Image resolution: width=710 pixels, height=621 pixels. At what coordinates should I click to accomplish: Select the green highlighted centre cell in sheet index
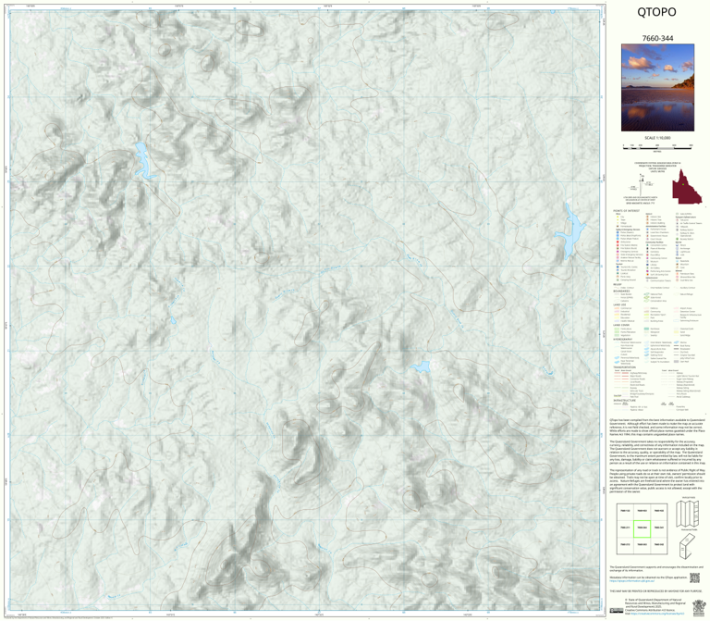(642, 528)
